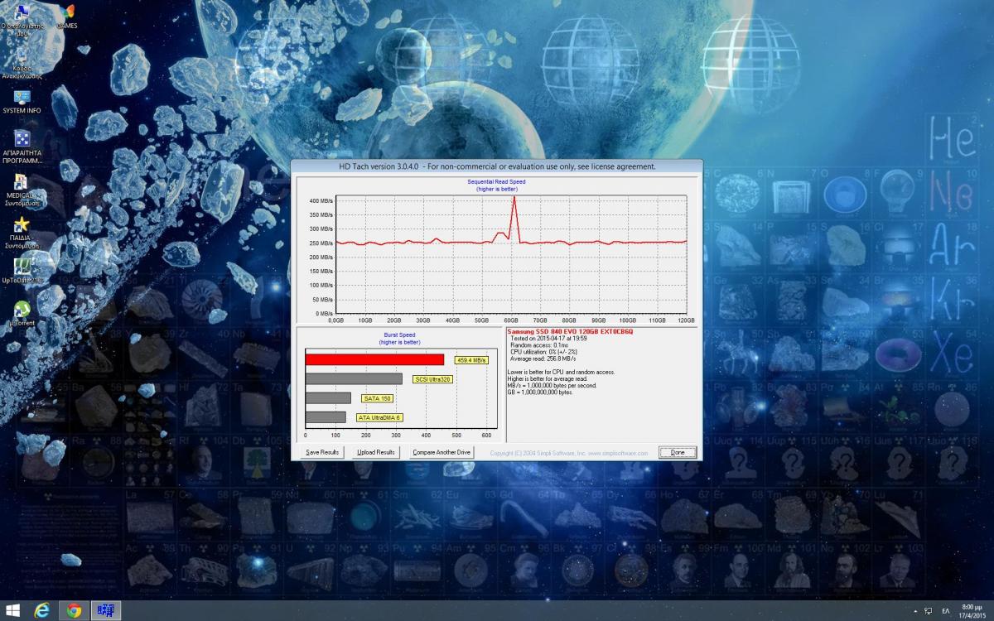The image size is (994, 621).
Task: Select the This PC desktop icon
Action: (x=22, y=18)
